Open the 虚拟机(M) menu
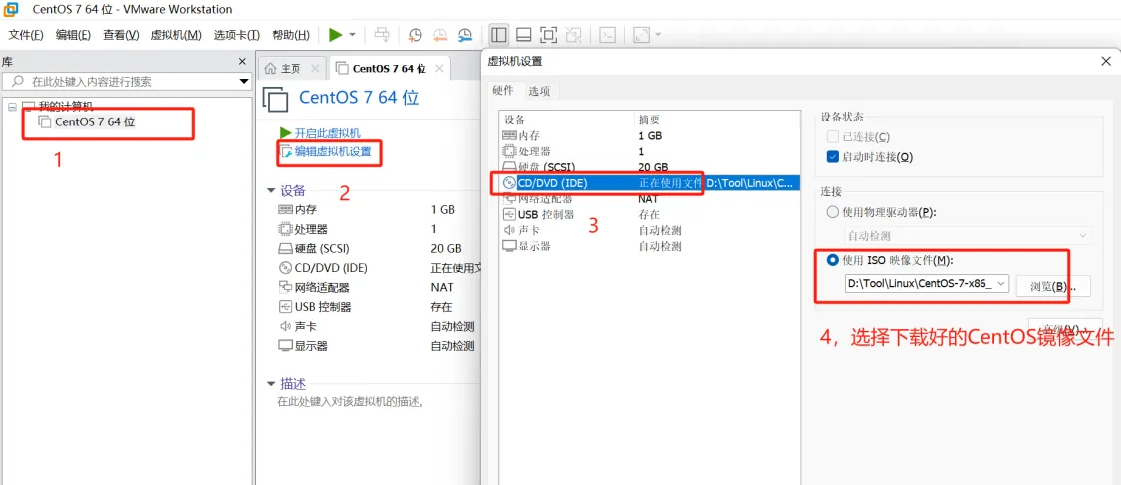The width and height of the screenshot is (1121, 485). click(x=176, y=35)
